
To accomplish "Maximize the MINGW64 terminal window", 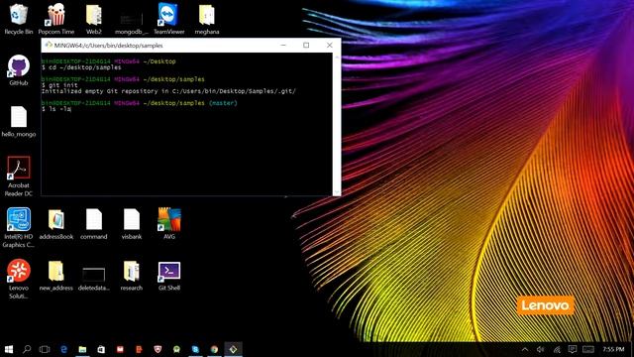I will [306, 45].
